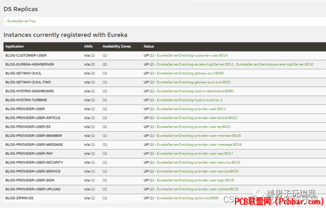
Task: Click UP (1) status in BLOG-ZIPKIN-ES row
Action: [x=149, y=198]
